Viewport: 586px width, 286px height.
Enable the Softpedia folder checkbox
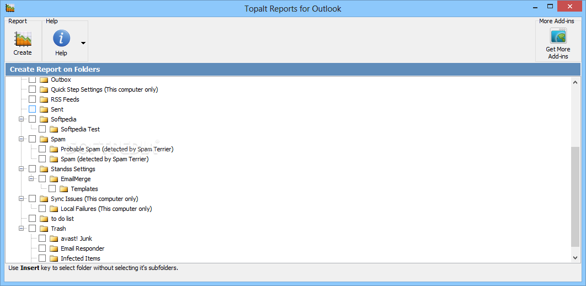(33, 119)
